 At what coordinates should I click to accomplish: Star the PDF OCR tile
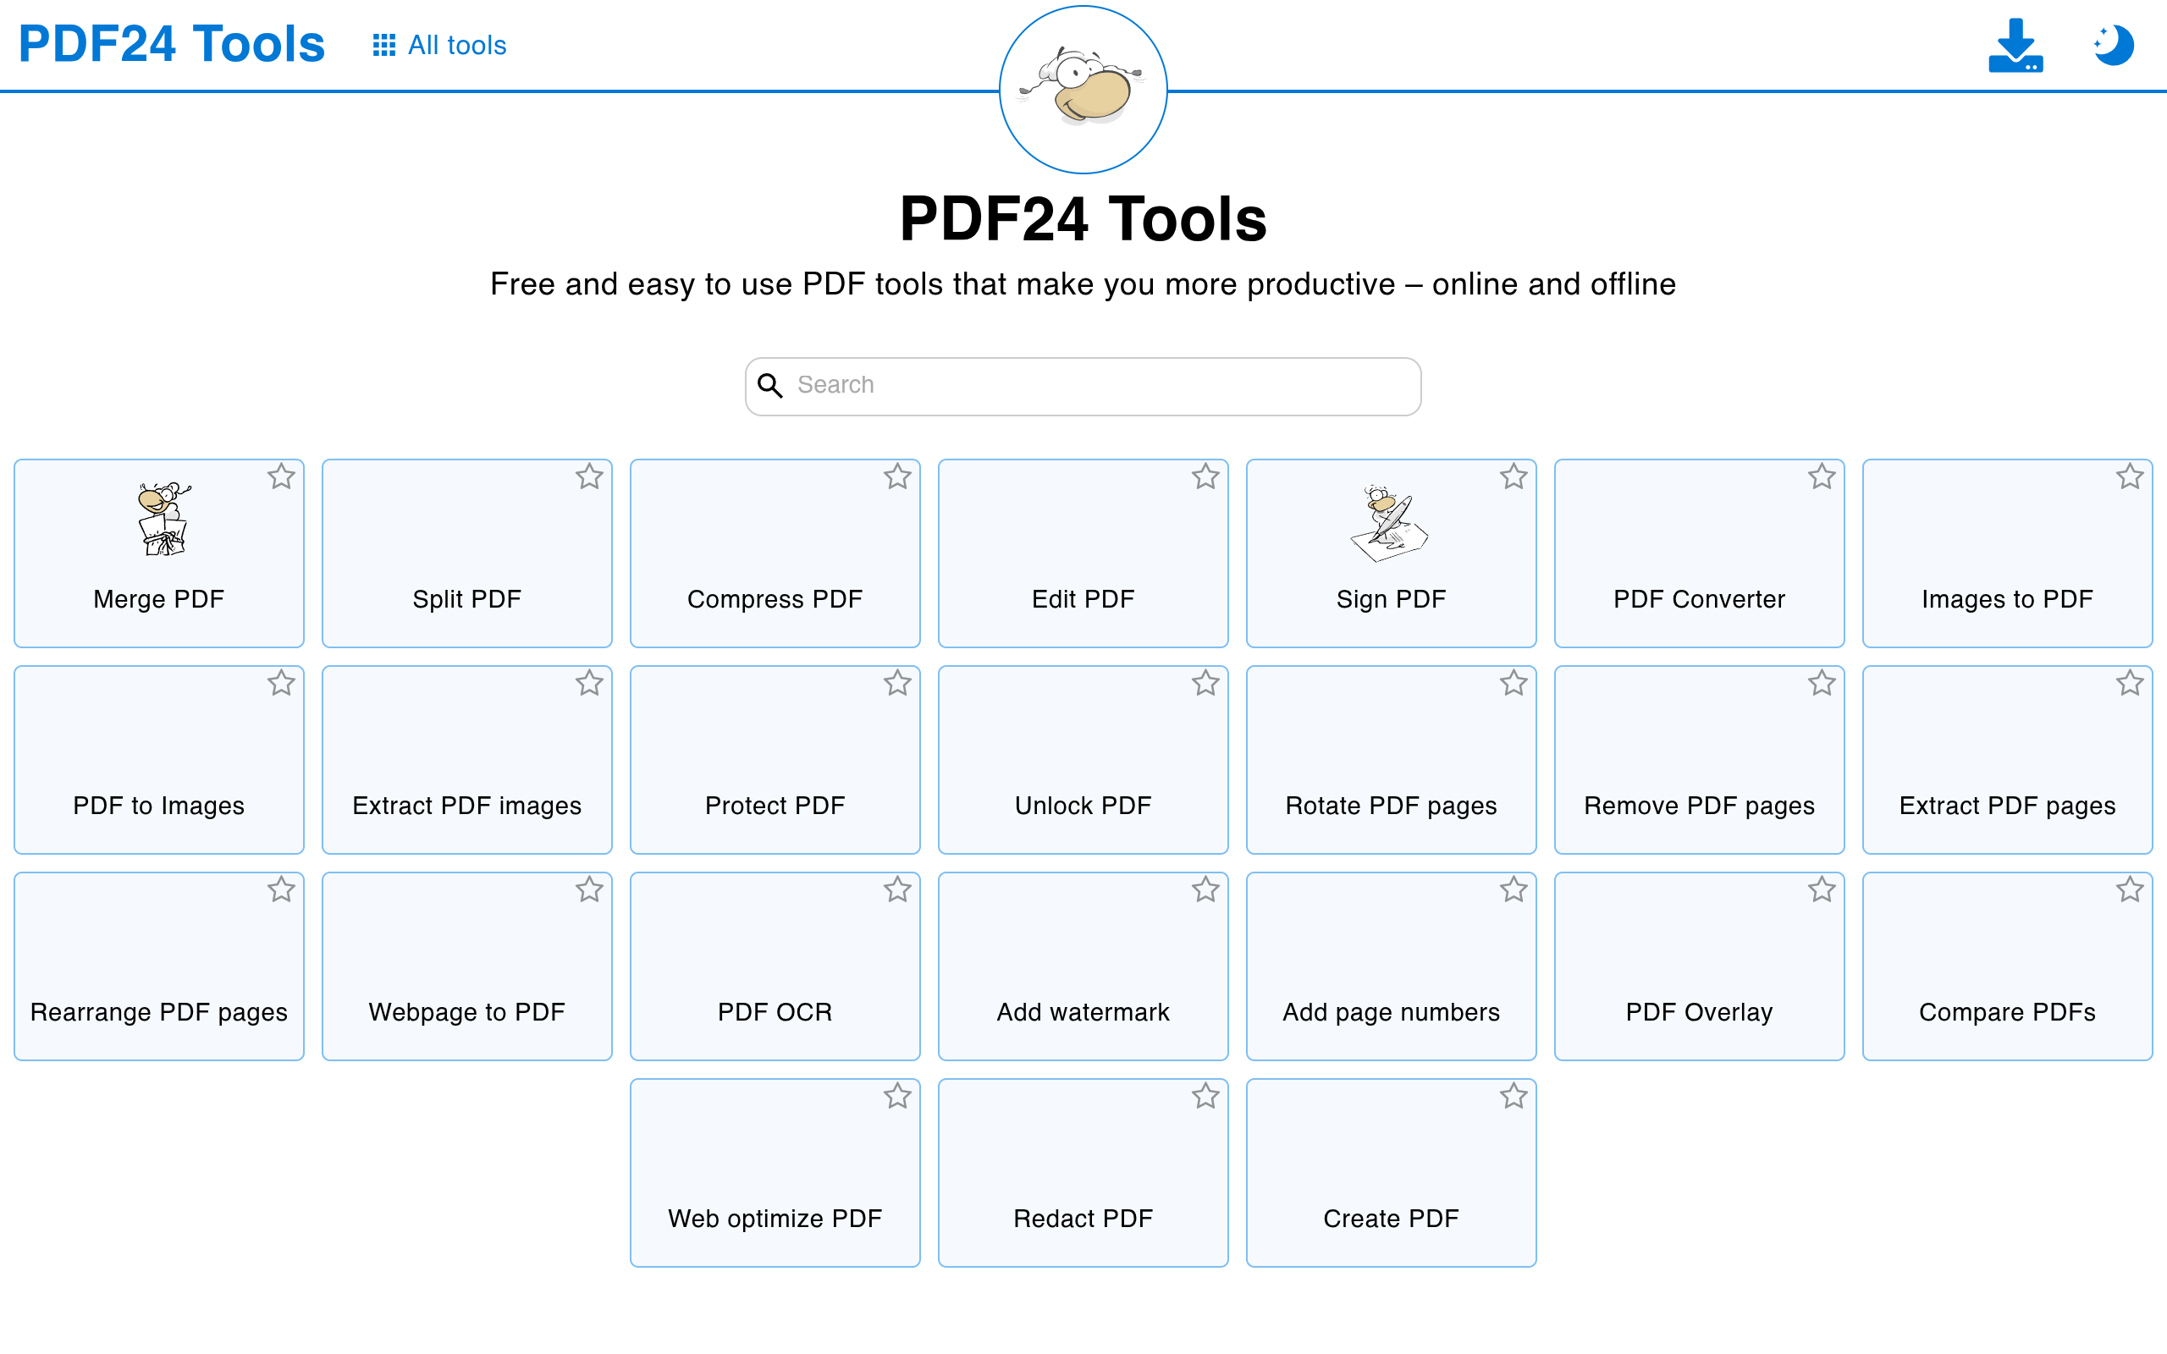[897, 889]
